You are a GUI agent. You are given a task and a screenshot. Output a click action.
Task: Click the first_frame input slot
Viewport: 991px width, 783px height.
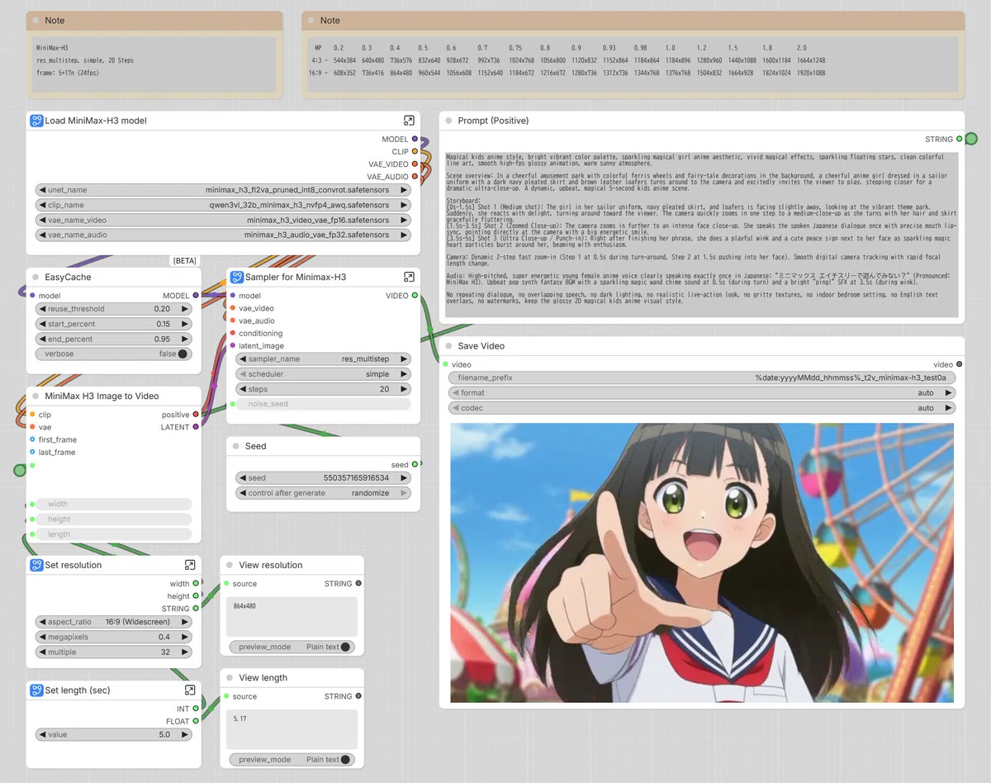(32, 439)
